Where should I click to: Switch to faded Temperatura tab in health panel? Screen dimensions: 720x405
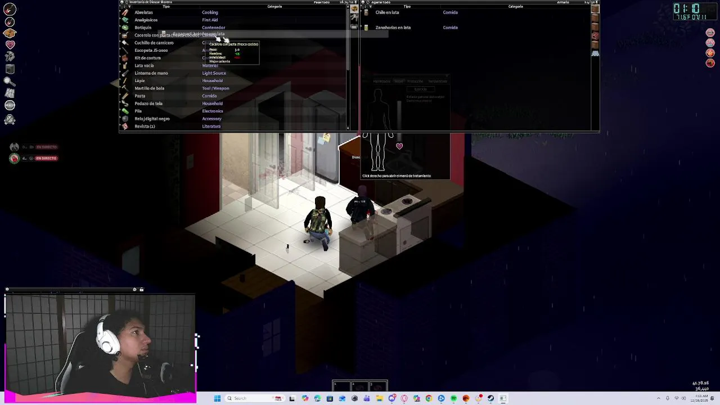(438, 81)
